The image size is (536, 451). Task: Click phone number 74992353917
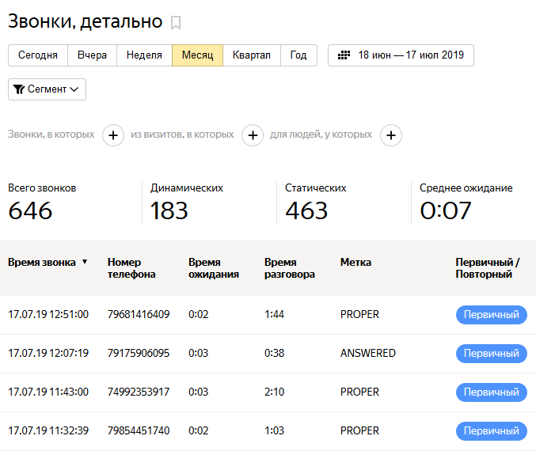(139, 392)
